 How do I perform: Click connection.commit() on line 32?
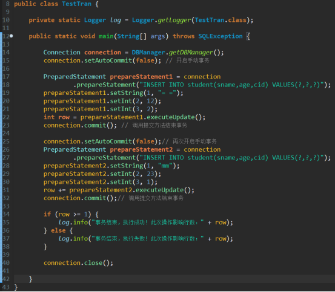click(80, 198)
